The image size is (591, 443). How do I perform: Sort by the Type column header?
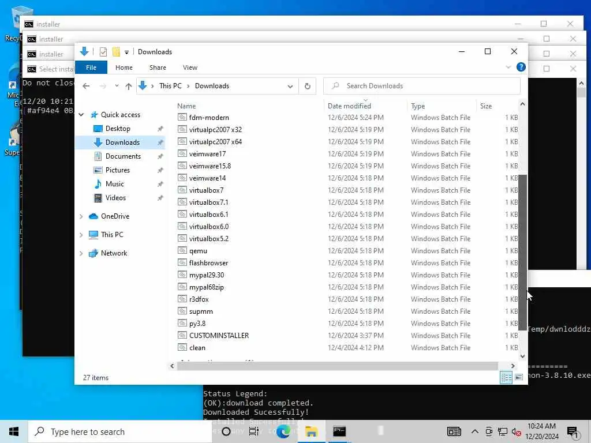click(418, 106)
